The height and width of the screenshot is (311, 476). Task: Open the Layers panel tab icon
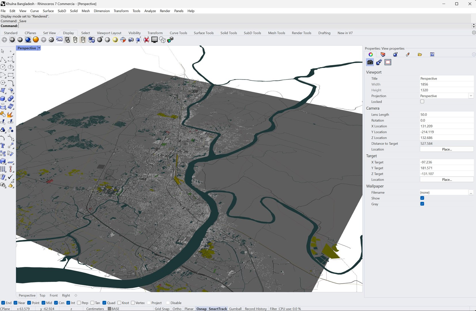(x=383, y=54)
